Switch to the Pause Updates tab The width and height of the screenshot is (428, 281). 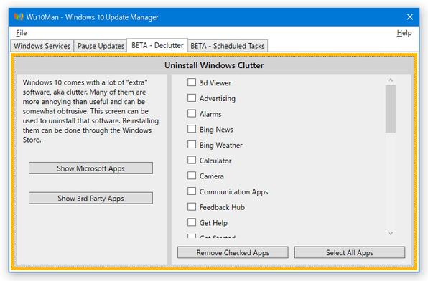pyautogui.click(x=101, y=46)
